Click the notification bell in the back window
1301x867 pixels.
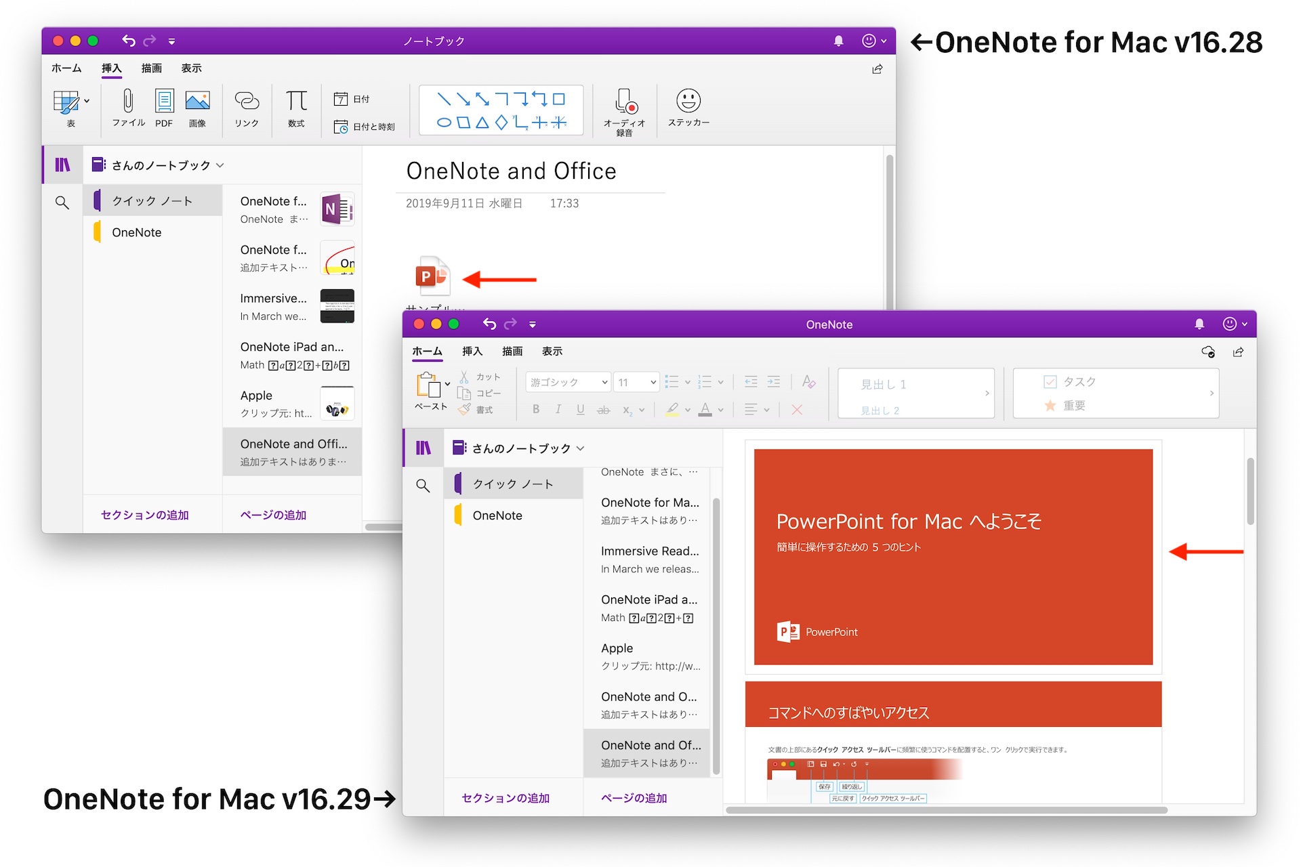click(x=838, y=41)
